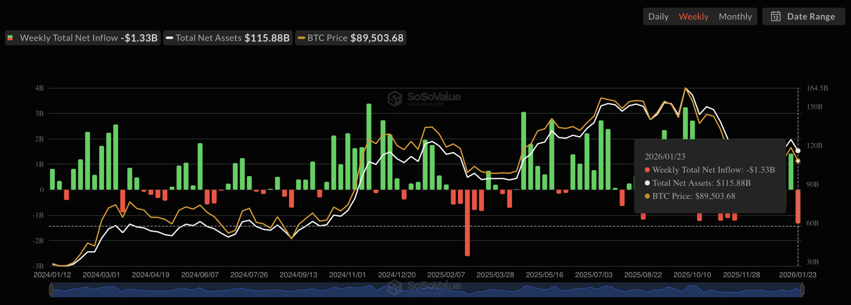Click the tallest green inflow bar near 2024/11
851x305 pixels.
tap(369, 146)
